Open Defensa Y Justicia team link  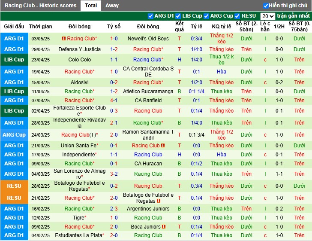[79, 49]
